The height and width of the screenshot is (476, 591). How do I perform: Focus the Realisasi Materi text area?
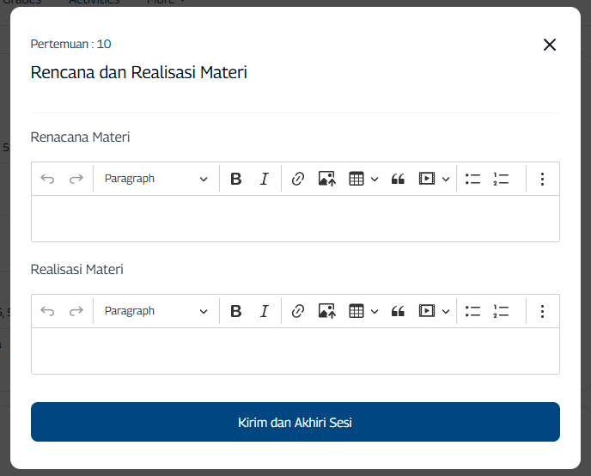[295, 351]
